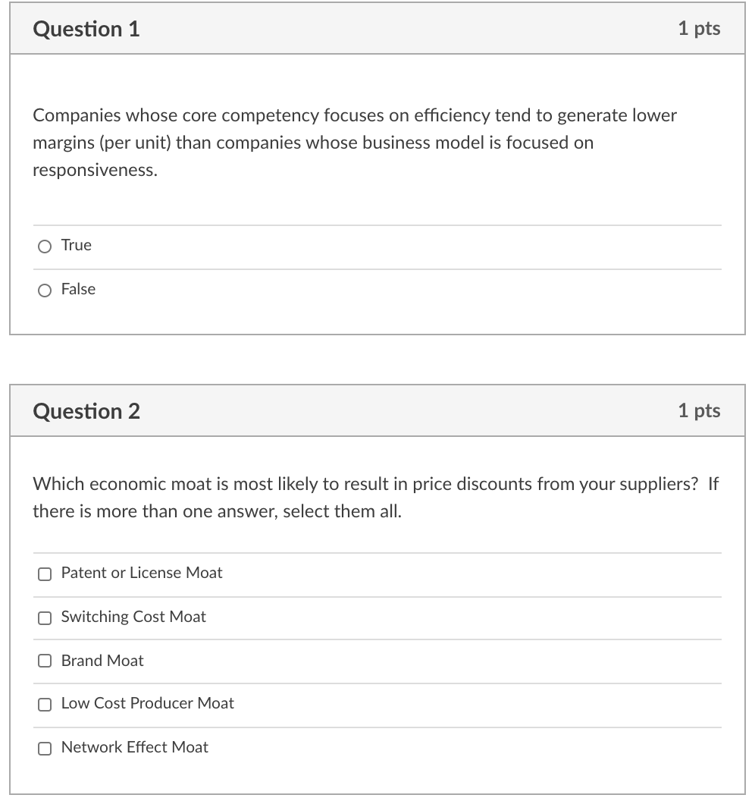Click the 1 pts label for Question 1

(699, 28)
